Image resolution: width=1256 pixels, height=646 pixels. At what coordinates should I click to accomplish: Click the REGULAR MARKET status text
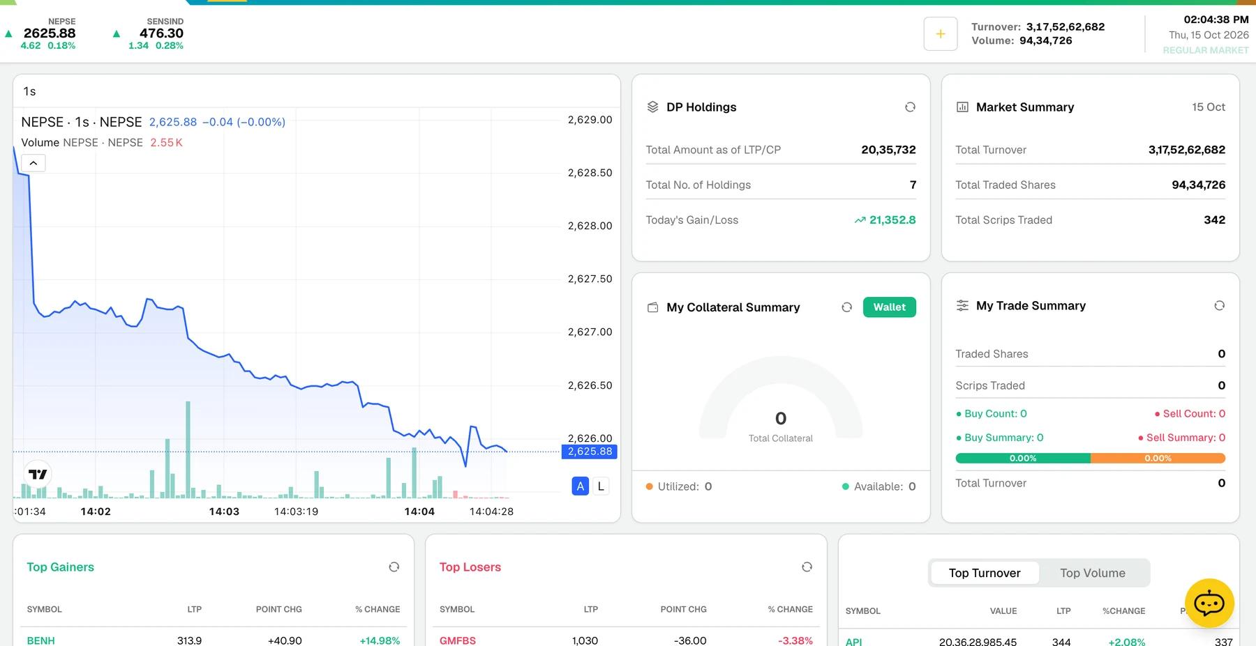coord(1206,50)
